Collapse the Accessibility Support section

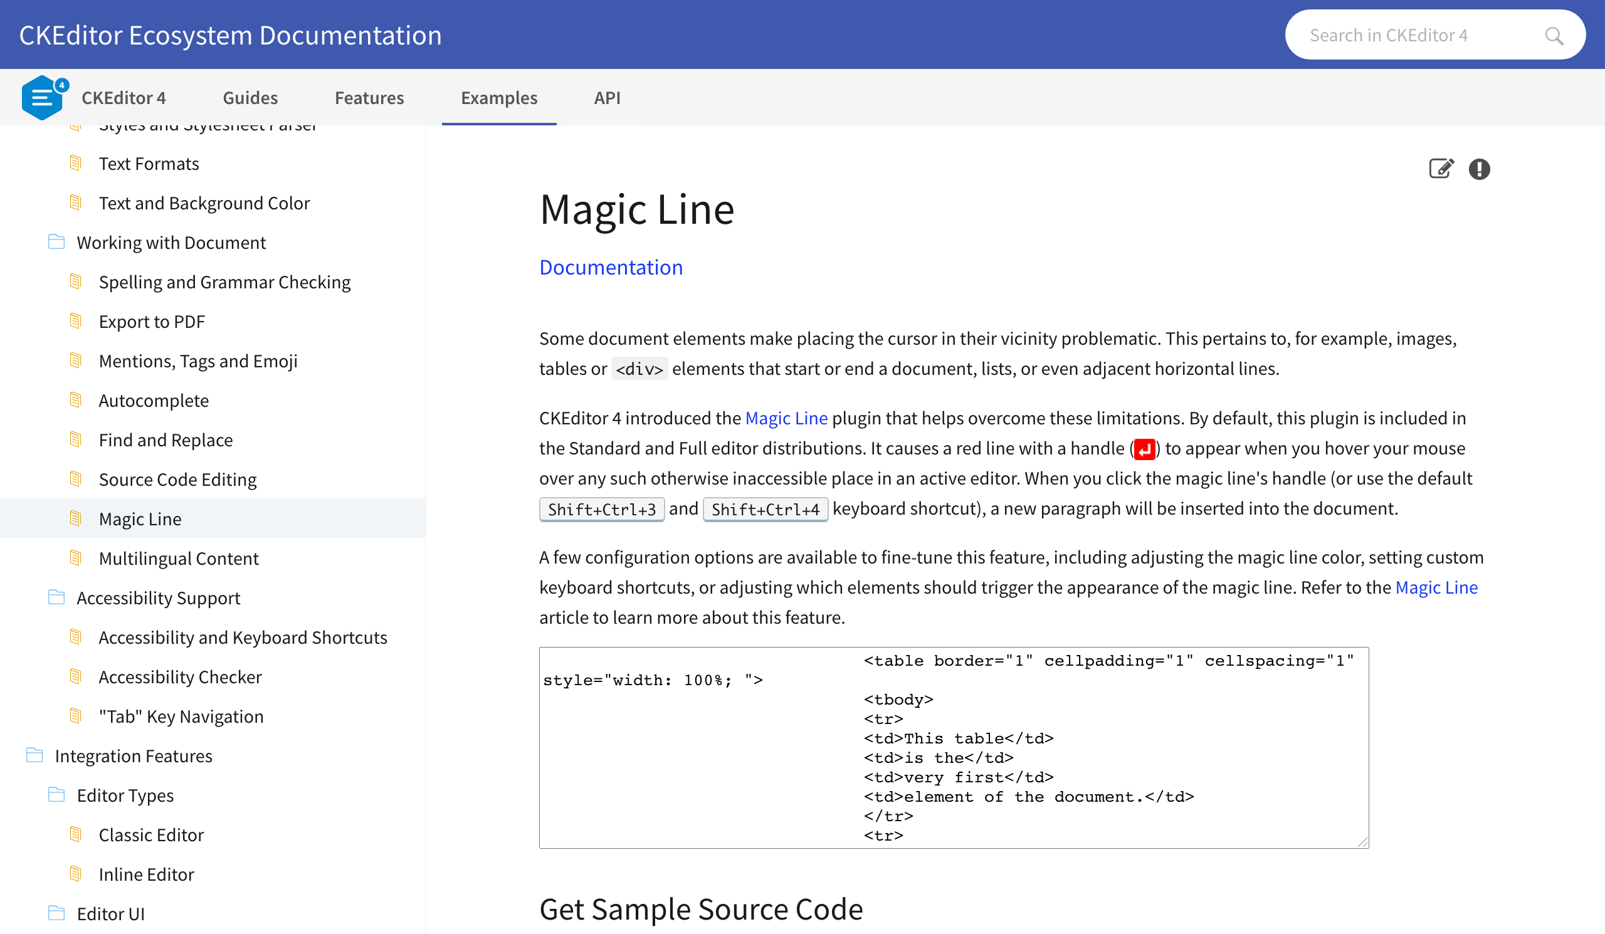tap(159, 598)
